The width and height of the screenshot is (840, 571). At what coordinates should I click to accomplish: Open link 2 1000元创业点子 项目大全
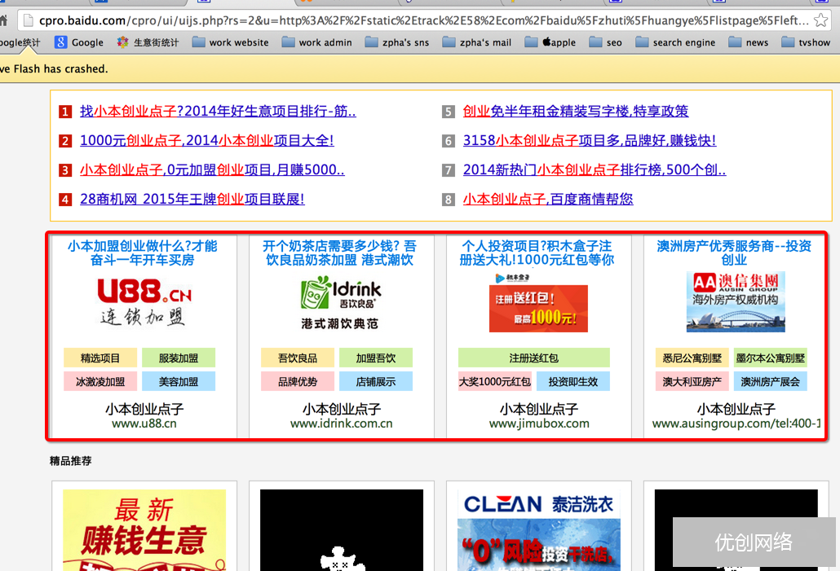tap(207, 141)
